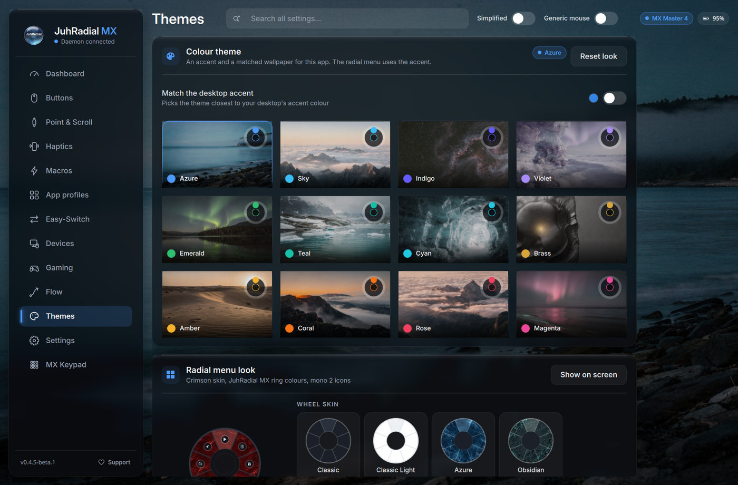
Task: Open the Dashboard page
Action: point(75,74)
